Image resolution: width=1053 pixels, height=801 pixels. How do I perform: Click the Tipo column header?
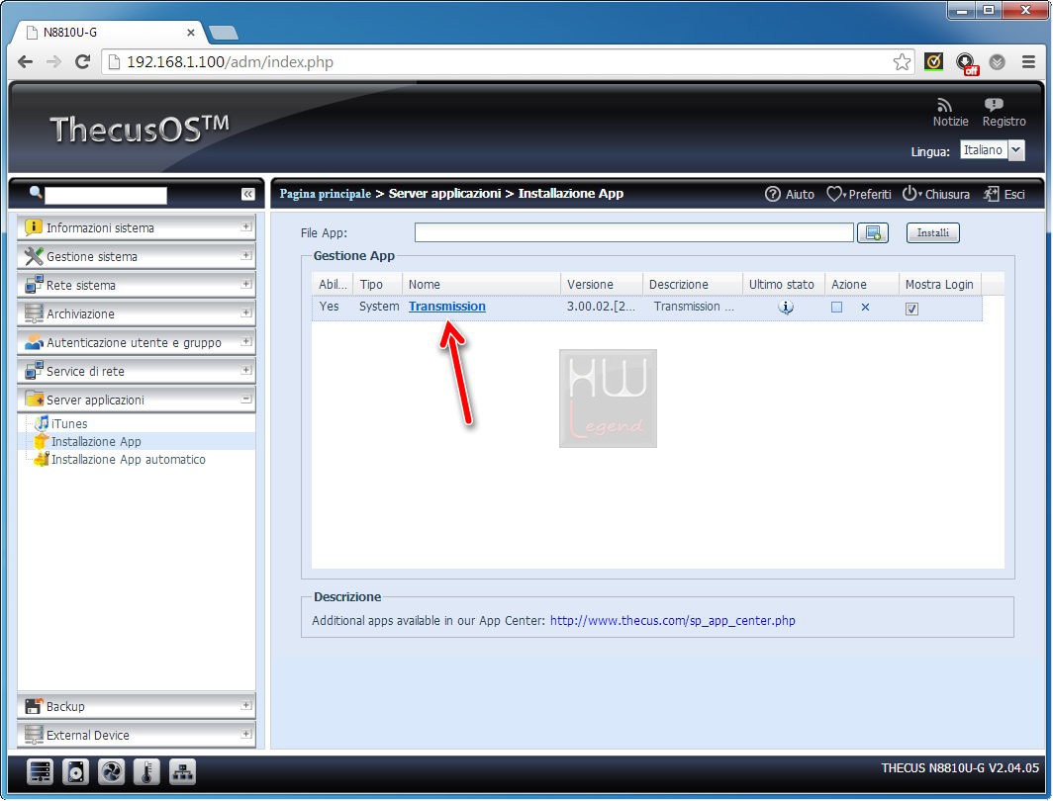click(377, 285)
